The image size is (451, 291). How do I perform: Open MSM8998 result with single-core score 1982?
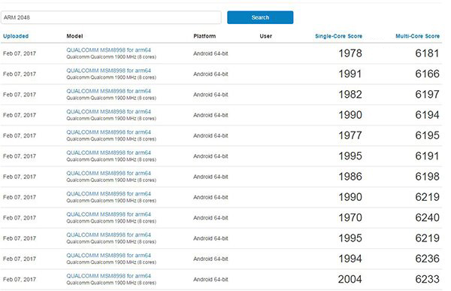point(109,91)
